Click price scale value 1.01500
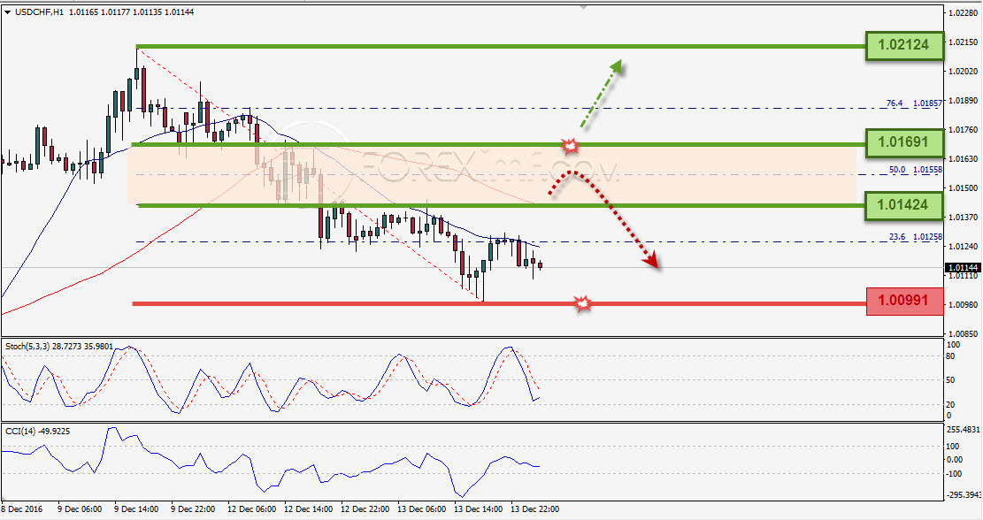This screenshot has width=983, height=520. pyautogui.click(x=964, y=188)
